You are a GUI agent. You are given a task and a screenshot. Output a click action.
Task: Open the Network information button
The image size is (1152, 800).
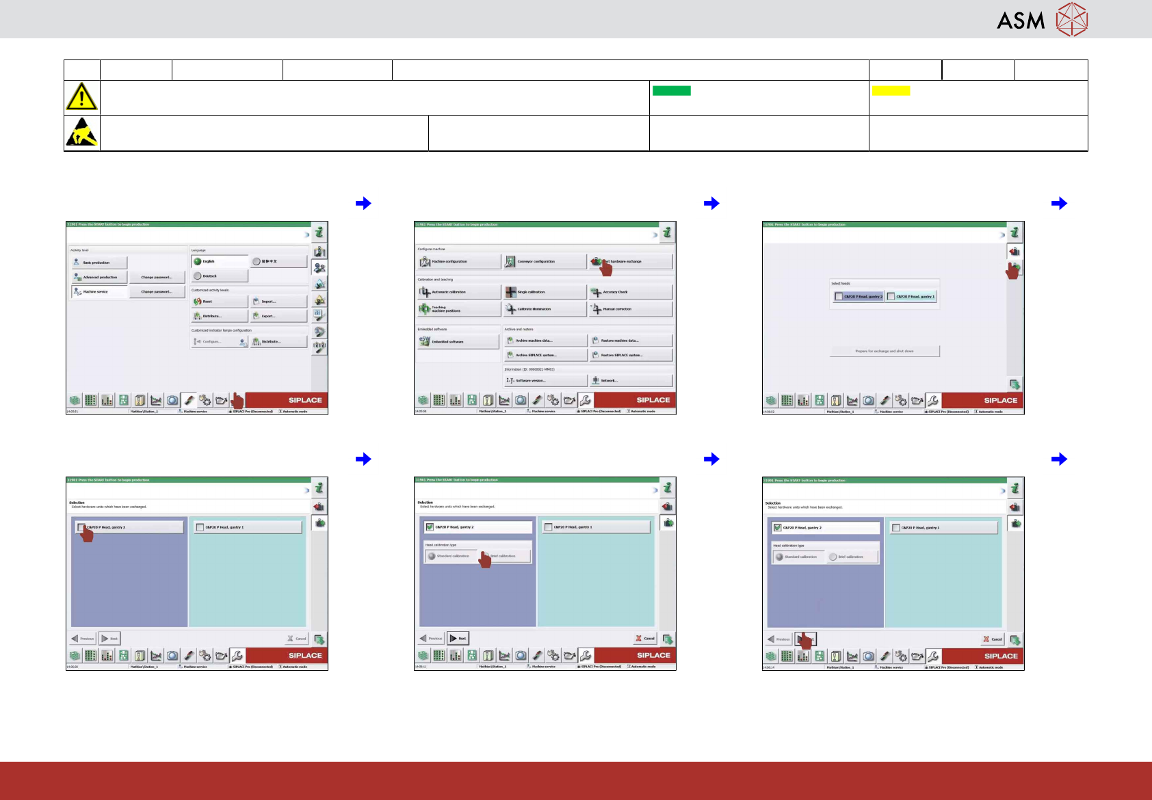click(x=631, y=380)
